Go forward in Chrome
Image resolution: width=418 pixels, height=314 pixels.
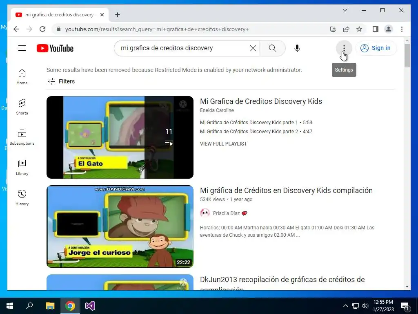29,29
